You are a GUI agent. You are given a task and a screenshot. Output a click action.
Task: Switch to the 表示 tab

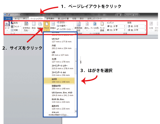coord(82,19)
